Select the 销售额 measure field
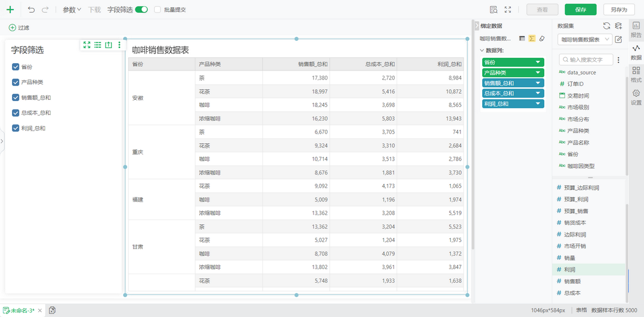This screenshot has height=317, width=644. (x=589, y=282)
